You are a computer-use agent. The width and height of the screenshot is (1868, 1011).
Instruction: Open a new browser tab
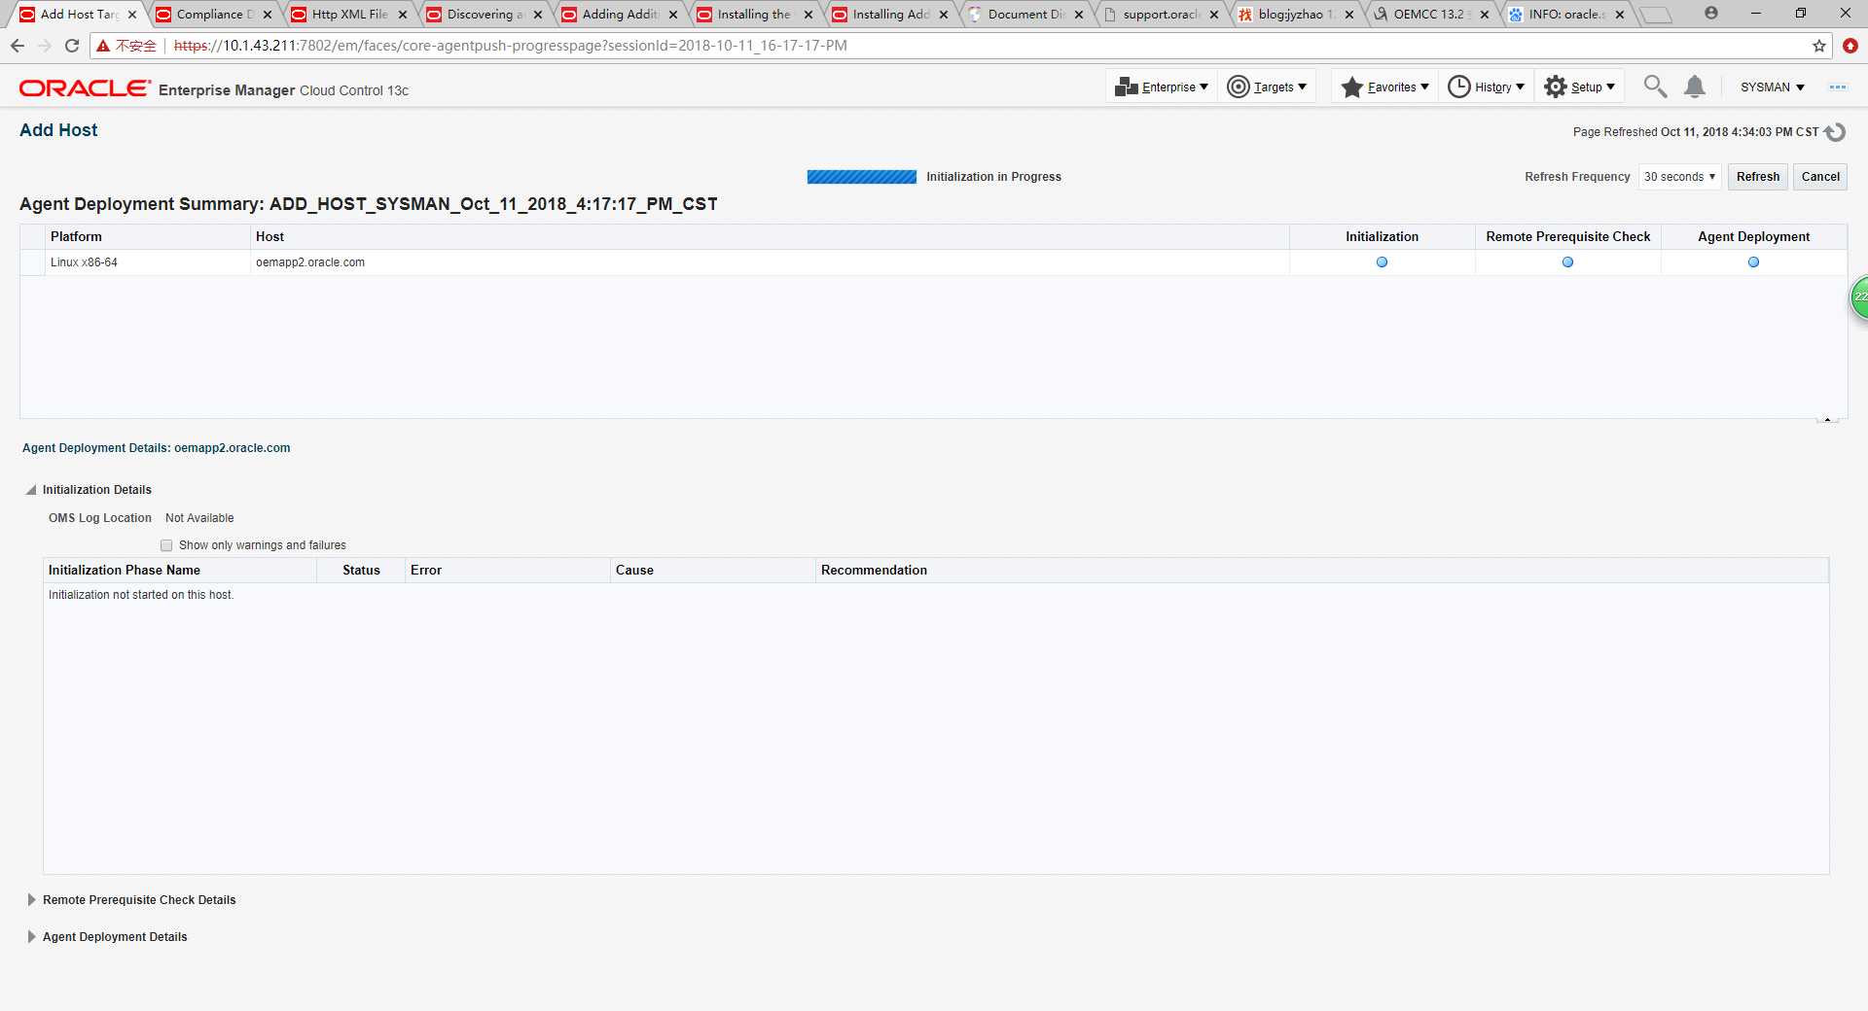[1655, 15]
